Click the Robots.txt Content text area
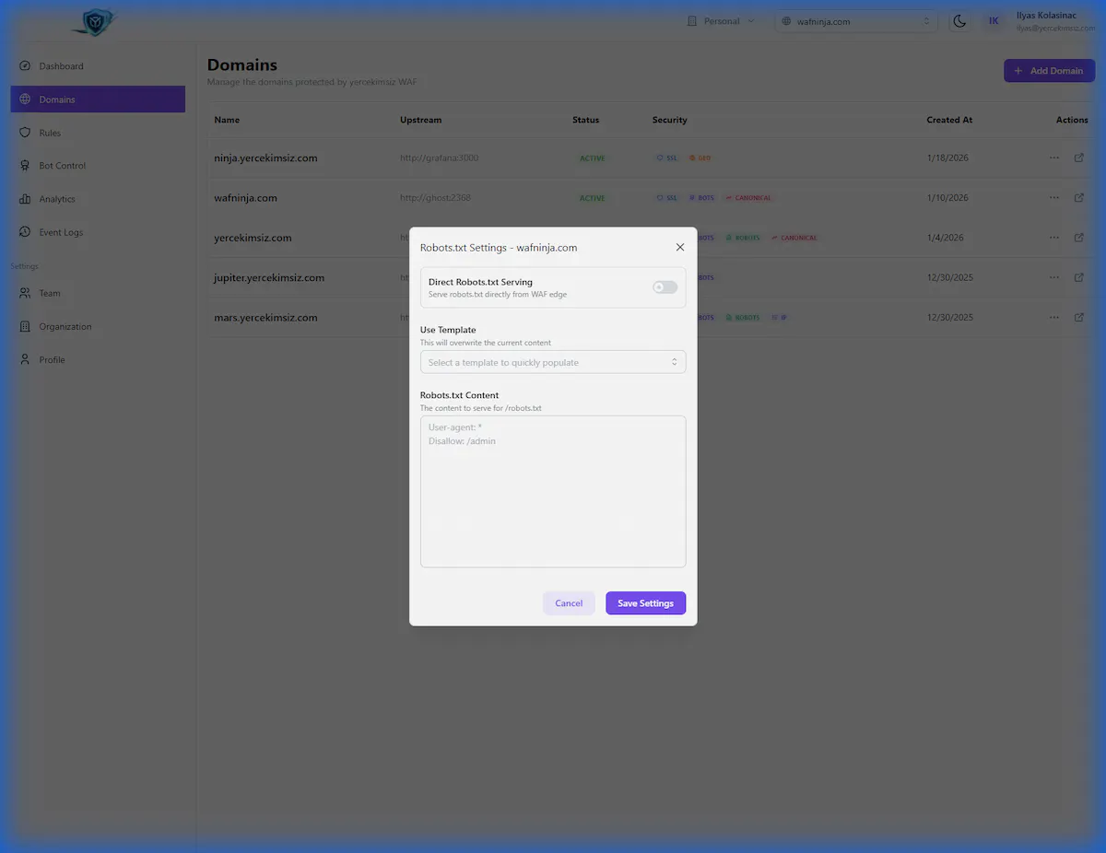This screenshot has height=853, width=1106. click(553, 492)
